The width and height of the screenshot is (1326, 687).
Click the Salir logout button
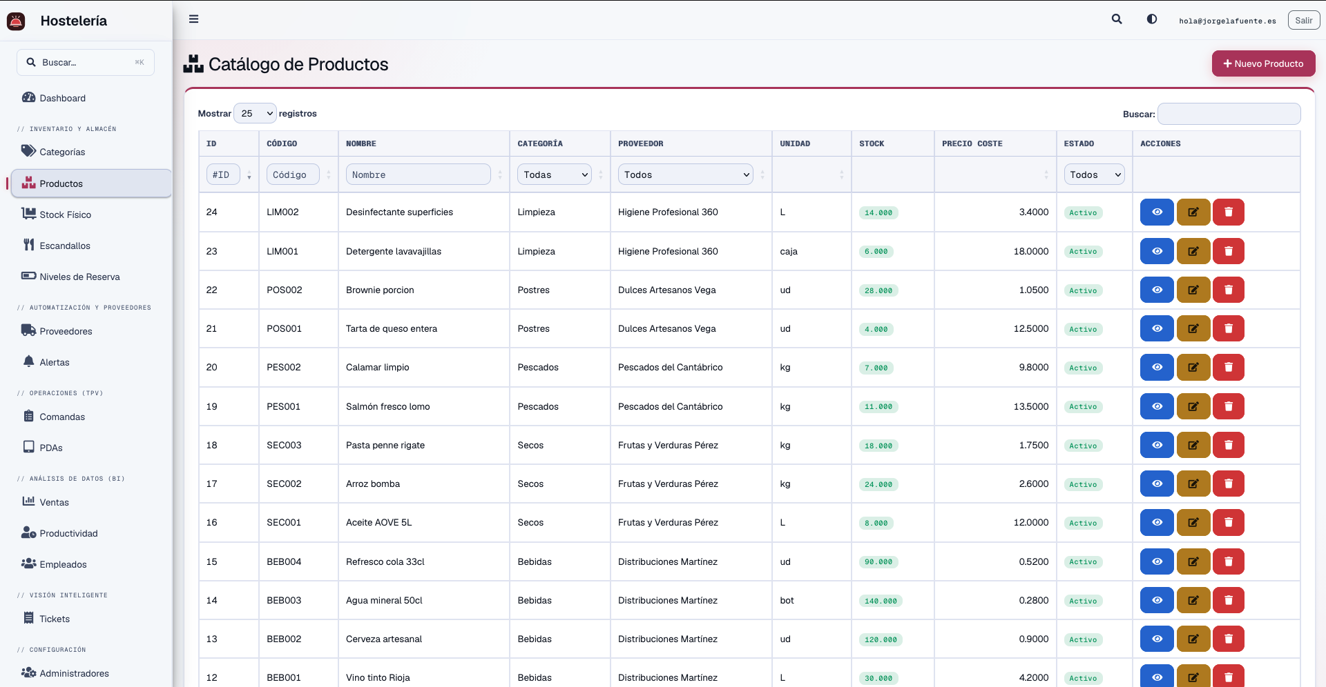[1303, 20]
